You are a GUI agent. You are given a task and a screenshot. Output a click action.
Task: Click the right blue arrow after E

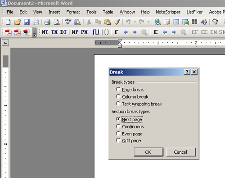174,32
